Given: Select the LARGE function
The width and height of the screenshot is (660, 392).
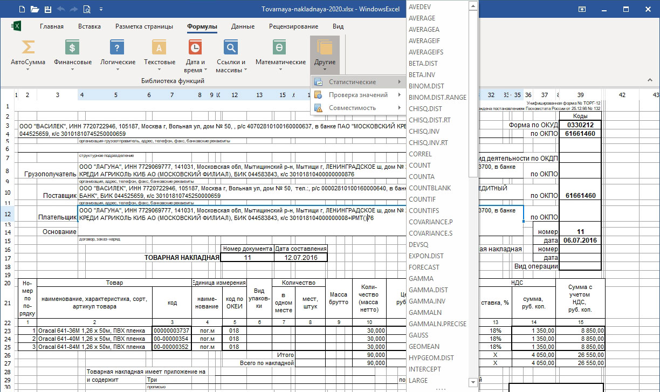Looking at the screenshot, I should coord(418,381).
